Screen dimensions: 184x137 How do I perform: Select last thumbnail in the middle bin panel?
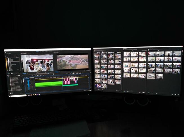coord(142,76)
